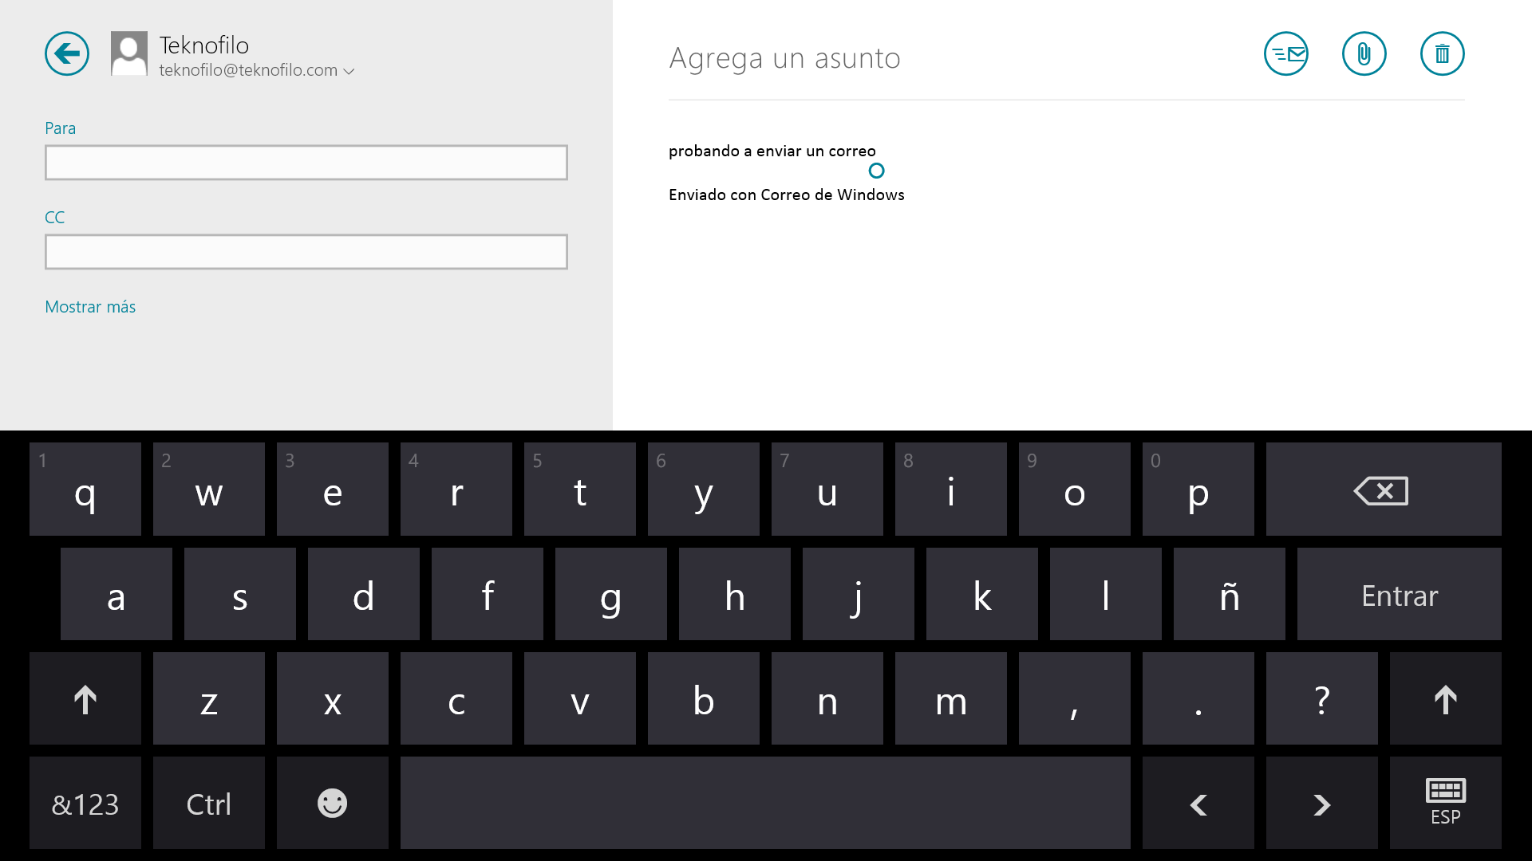Viewport: 1532px width, 861px height.
Task: Open the emoji keyboard with the smiley key
Action: 332,803
